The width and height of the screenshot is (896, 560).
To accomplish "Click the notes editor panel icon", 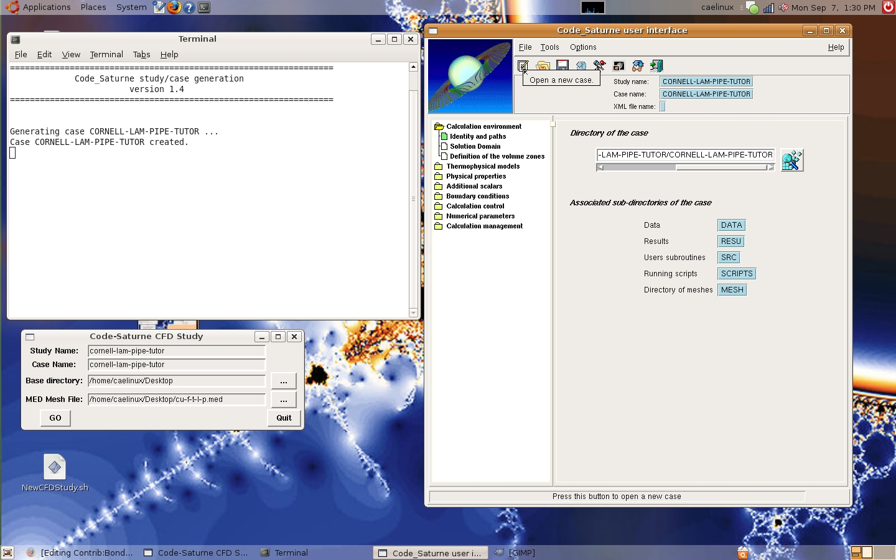I will click(x=159, y=7).
